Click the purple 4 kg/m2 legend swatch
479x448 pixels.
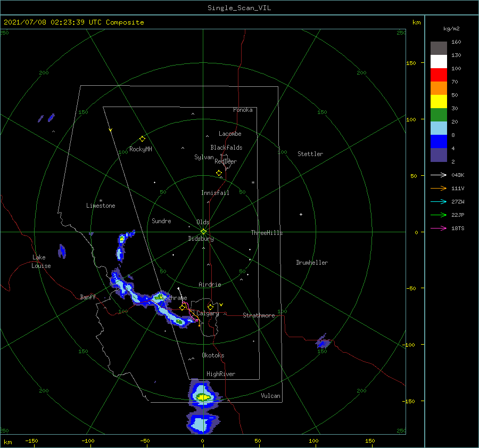pyautogui.click(x=439, y=154)
